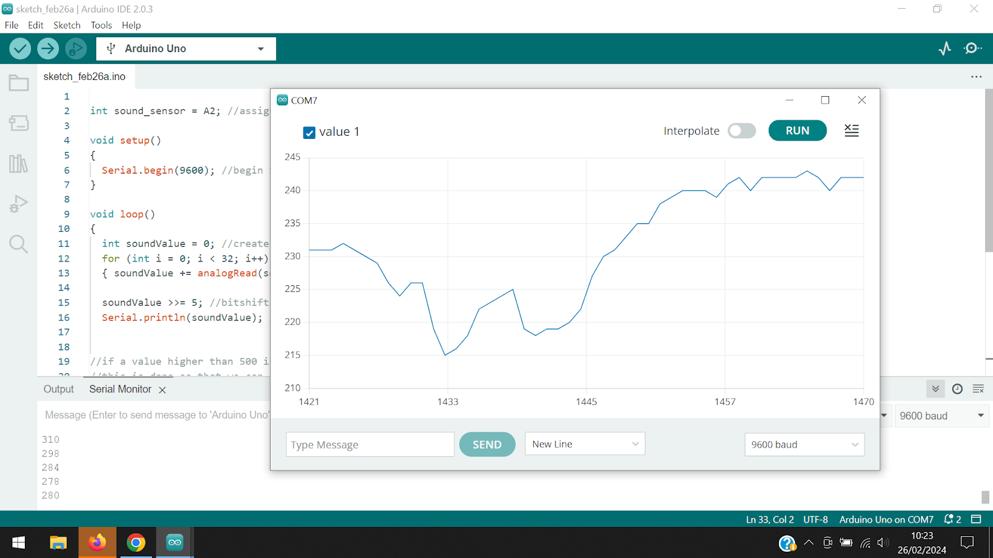993x558 pixels.
Task: Switch to the Output tab
Action: pyautogui.click(x=58, y=389)
